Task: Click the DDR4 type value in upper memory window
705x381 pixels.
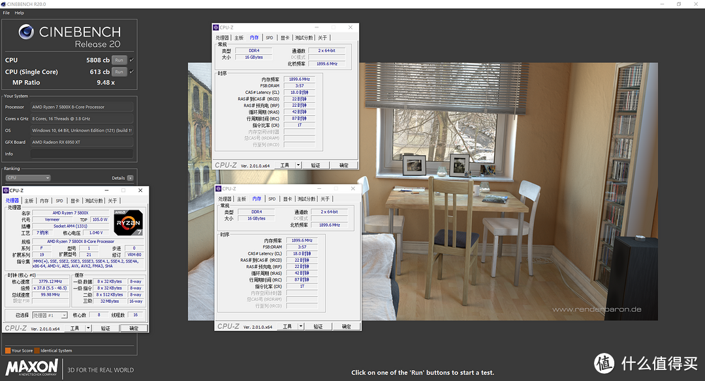Action: (x=254, y=51)
